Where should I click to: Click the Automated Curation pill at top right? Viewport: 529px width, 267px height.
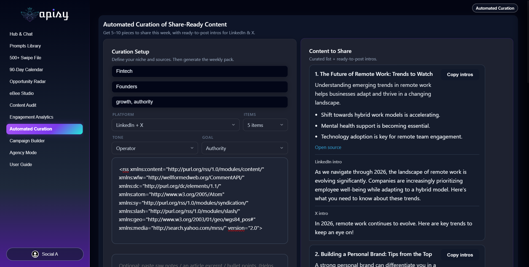pyautogui.click(x=495, y=8)
